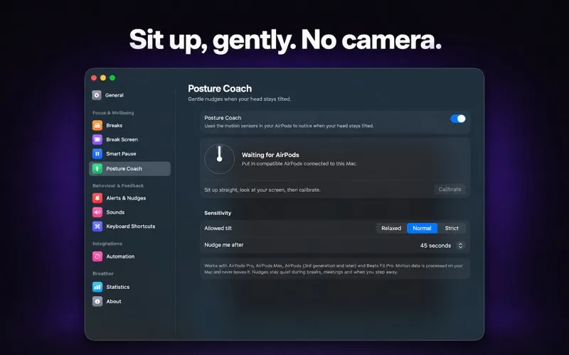569x355 pixels.
Task: Go to Breaks settings label
Action: (x=115, y=126)
